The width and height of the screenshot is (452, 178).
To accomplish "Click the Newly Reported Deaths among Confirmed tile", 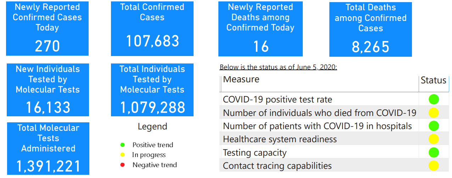I will click(x=260, y=29).
